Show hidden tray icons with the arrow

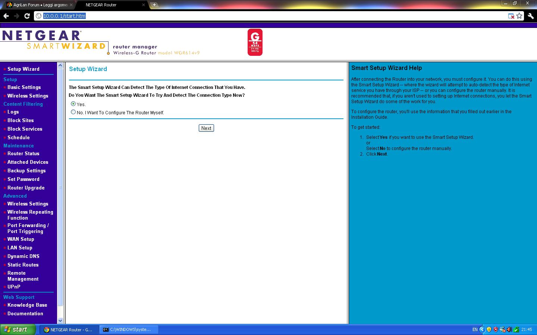482,329
